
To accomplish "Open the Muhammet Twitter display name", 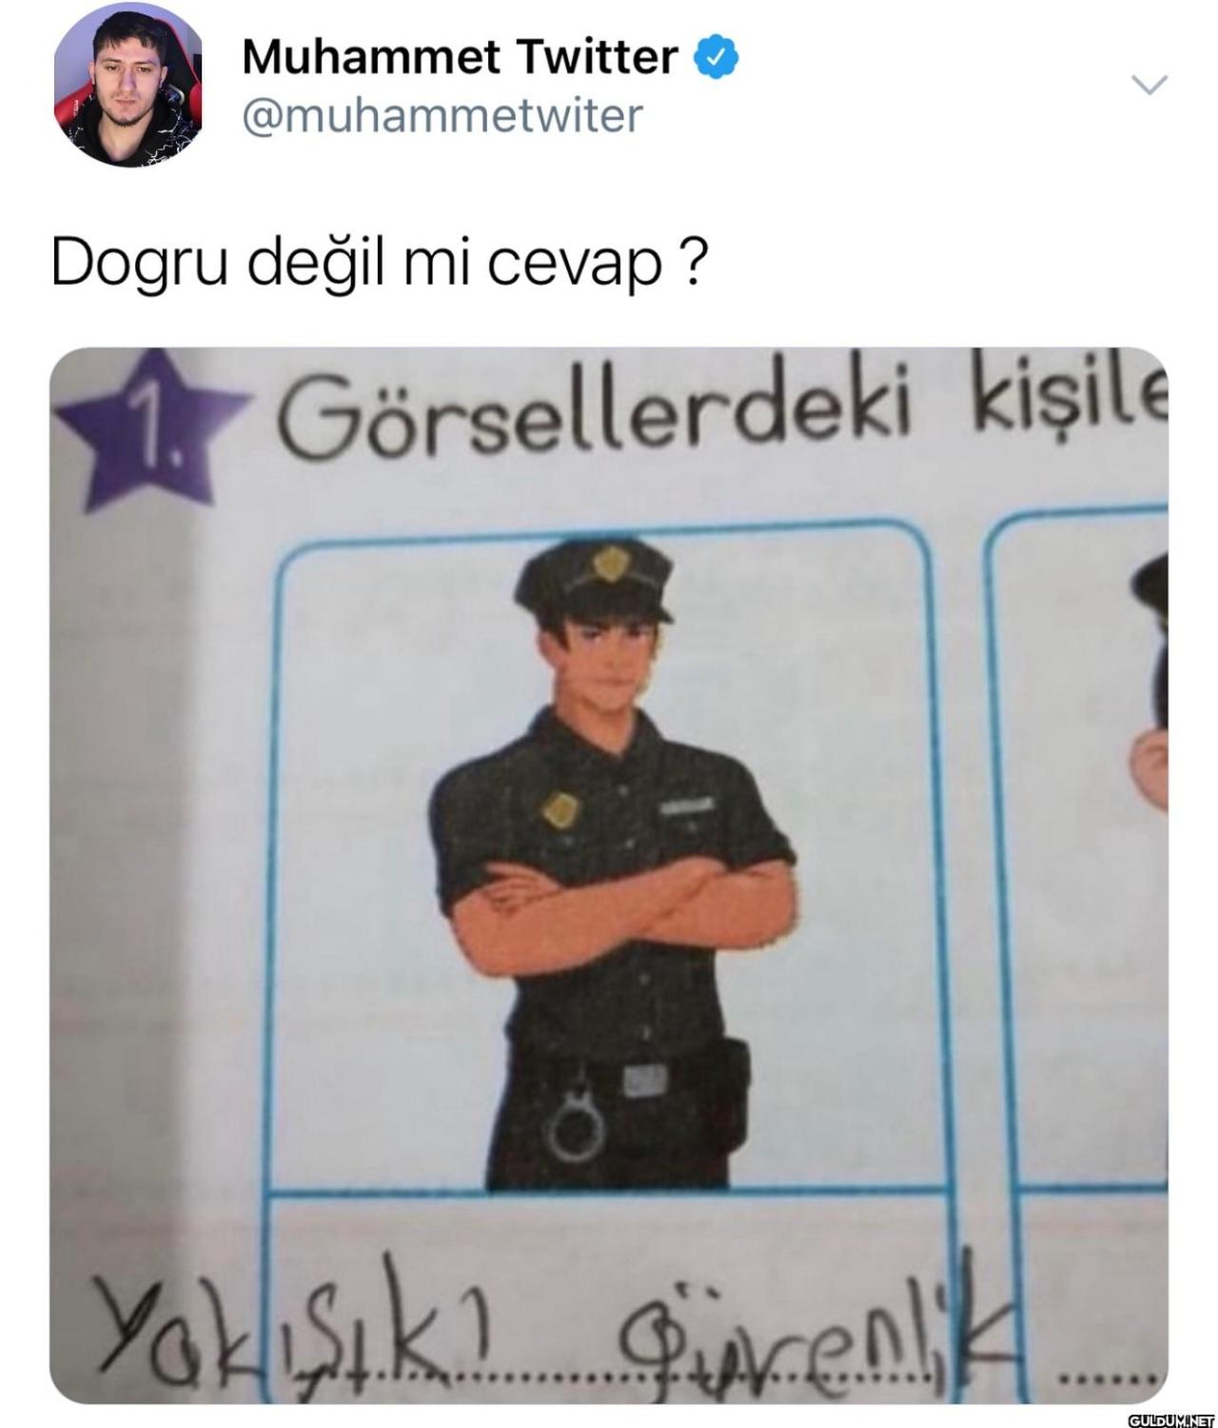I will pyautogui.click(x=460, y=57).
